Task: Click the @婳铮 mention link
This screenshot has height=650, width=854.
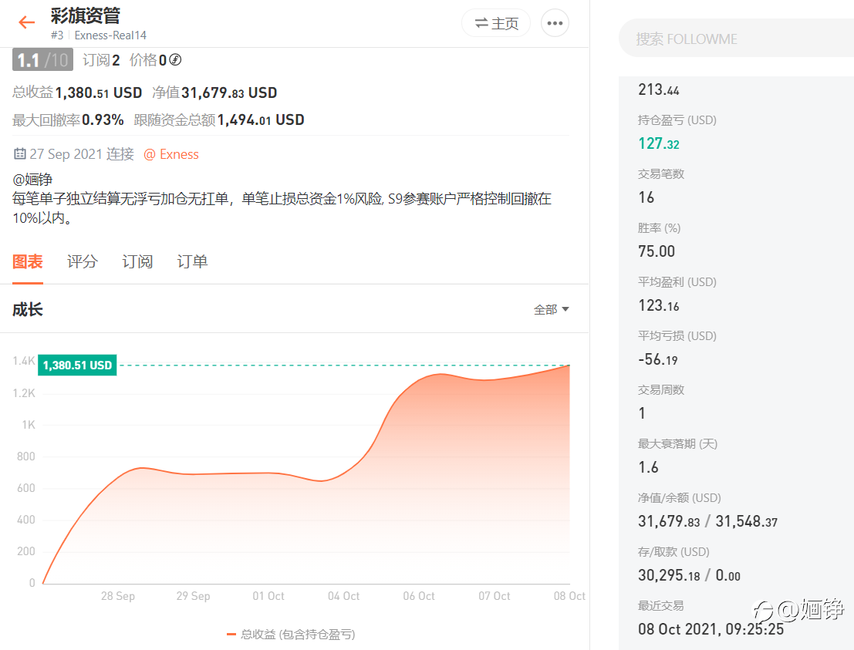Action: [x=32, y=179]
